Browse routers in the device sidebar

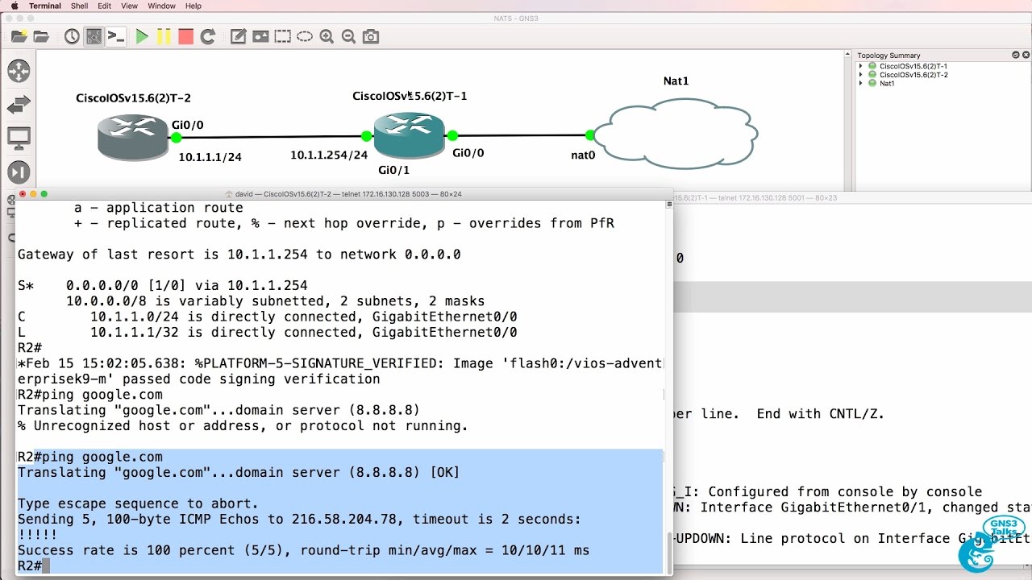[18, 71]
